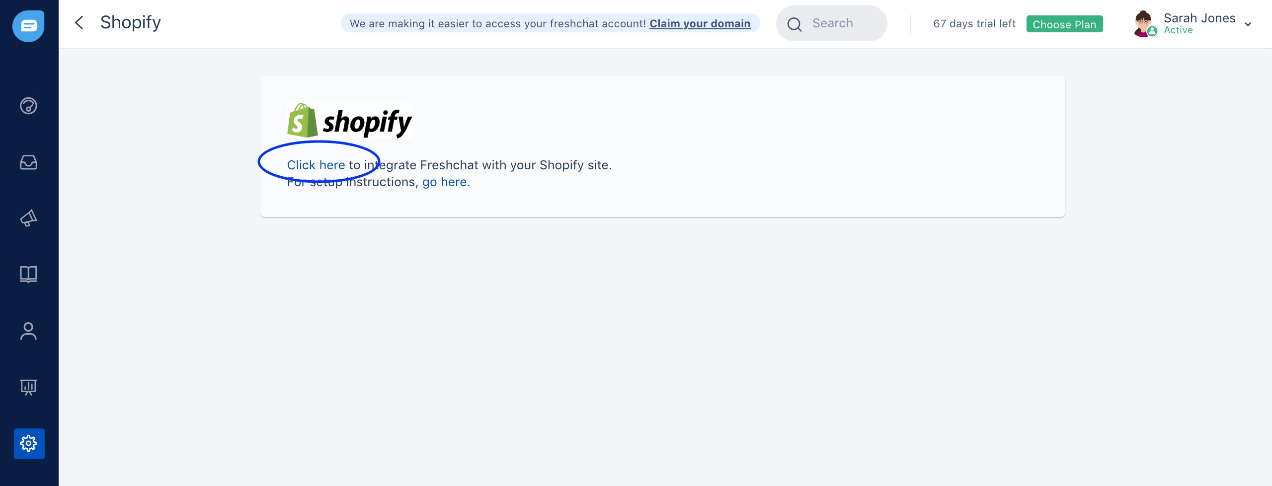This screenshot has height=486, width=1272.
Task: Click the Freshchat logo icon
Action: pos(28,26)
